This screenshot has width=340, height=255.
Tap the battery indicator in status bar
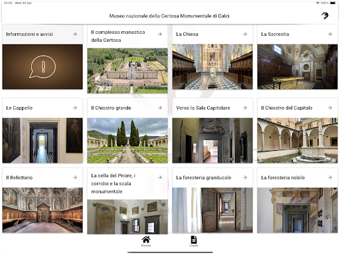click(333, 3)
